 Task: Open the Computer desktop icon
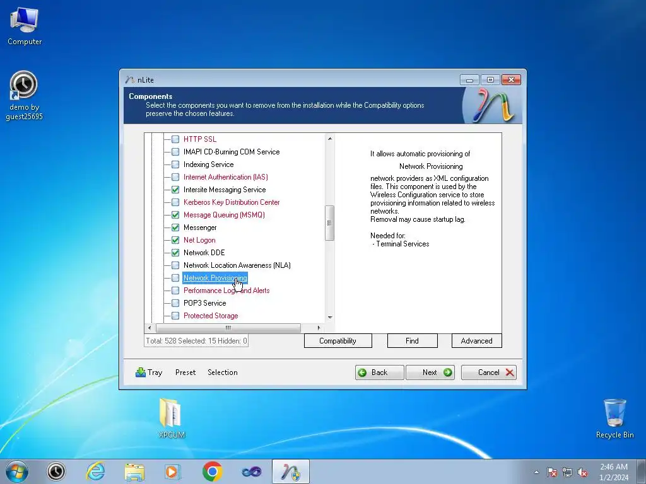click(25, 26)
